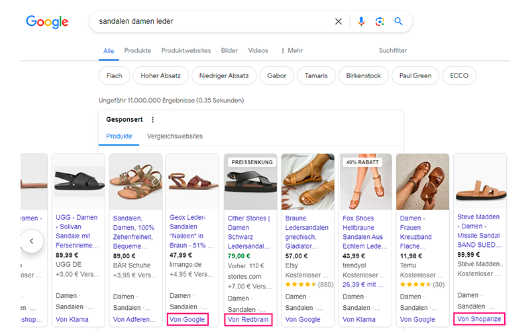Screen dimensions: 530x331
Task: Open the Braune Ledersandalen griechisch link
Action: [307, 232]
